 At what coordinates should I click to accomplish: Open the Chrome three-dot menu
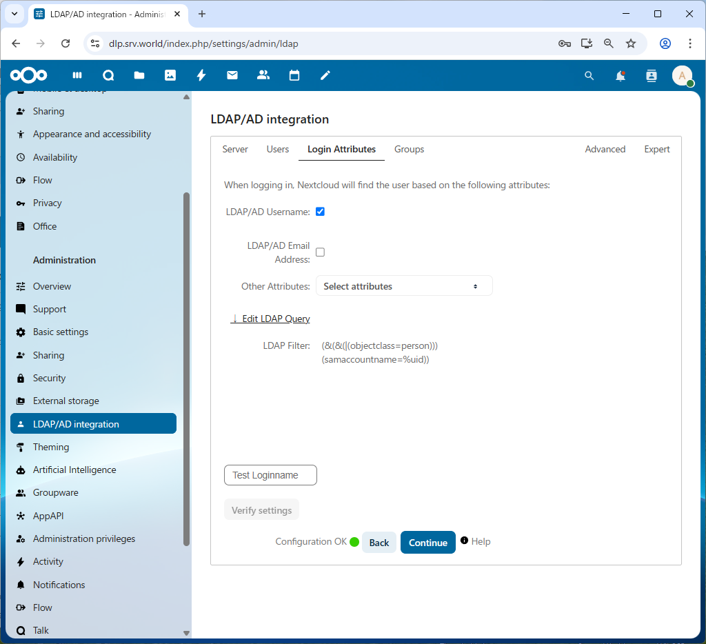689,43
